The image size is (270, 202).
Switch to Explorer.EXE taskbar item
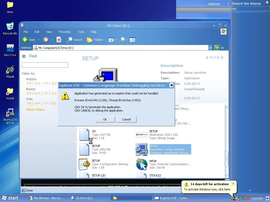(x=172, y=198)
